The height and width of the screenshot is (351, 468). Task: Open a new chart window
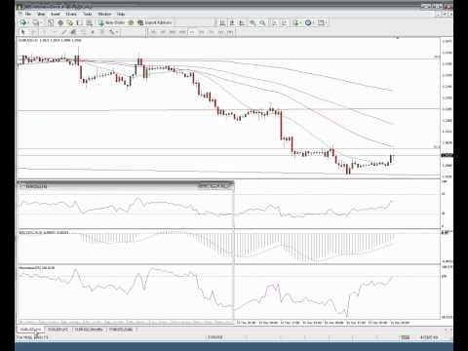pos(22,22)
